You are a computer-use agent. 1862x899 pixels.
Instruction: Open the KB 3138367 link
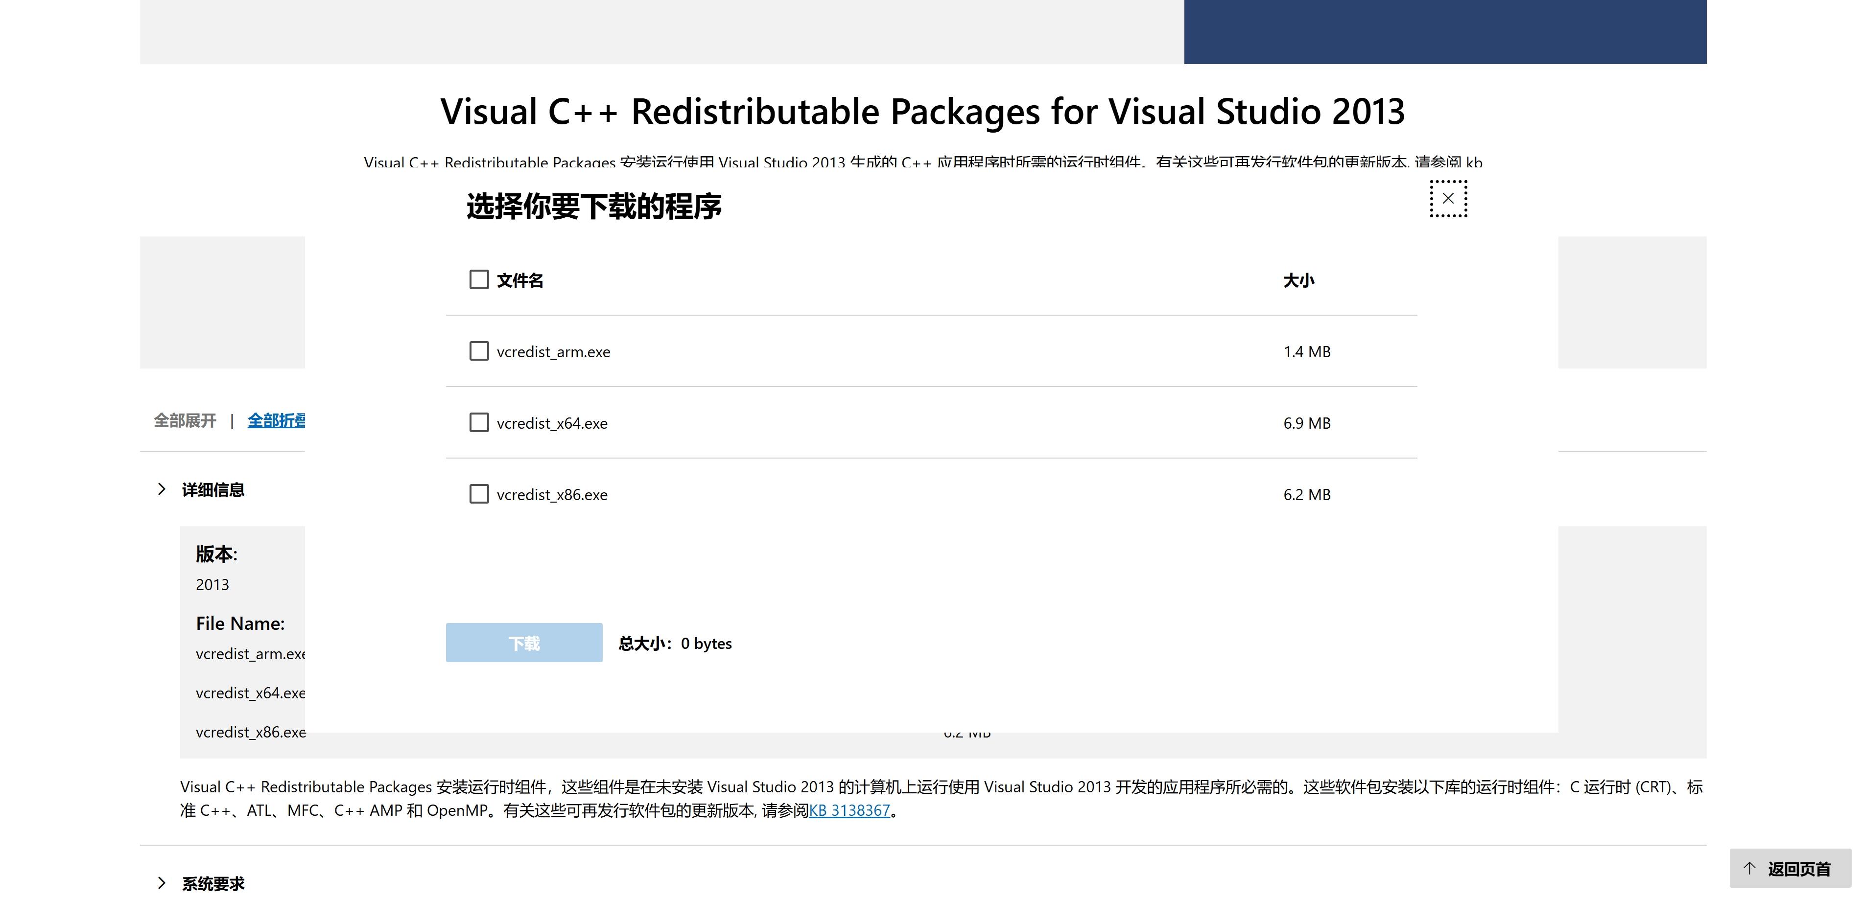coord(849,810)
